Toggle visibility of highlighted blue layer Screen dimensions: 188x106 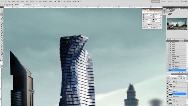pyautogui.click(x=167, y=94)
